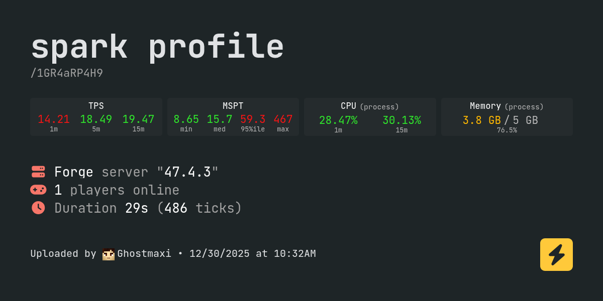Select the /1GR4aRP4H9 profile path

coord(67,73)
